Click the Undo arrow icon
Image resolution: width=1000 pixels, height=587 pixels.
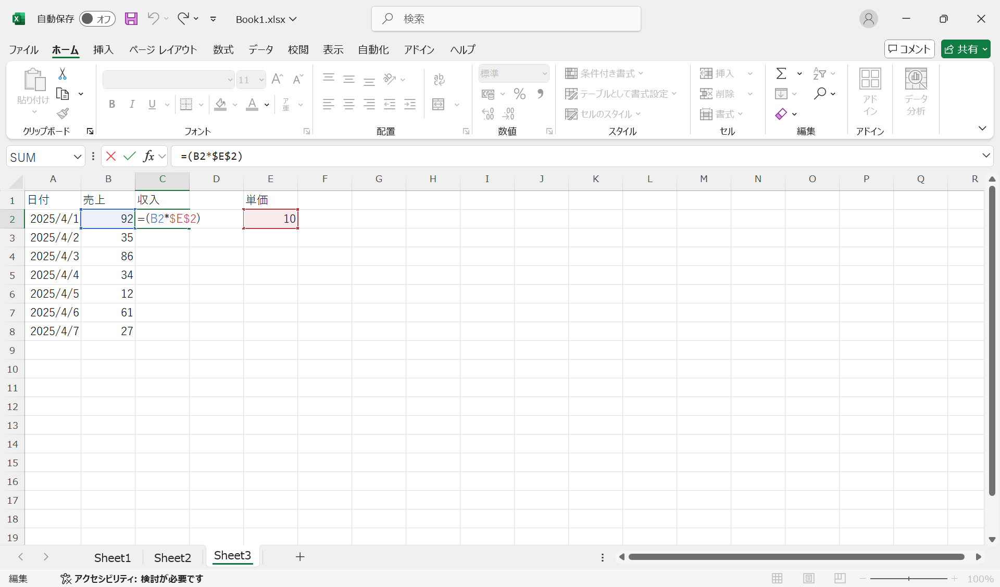(x=153, y=19)
